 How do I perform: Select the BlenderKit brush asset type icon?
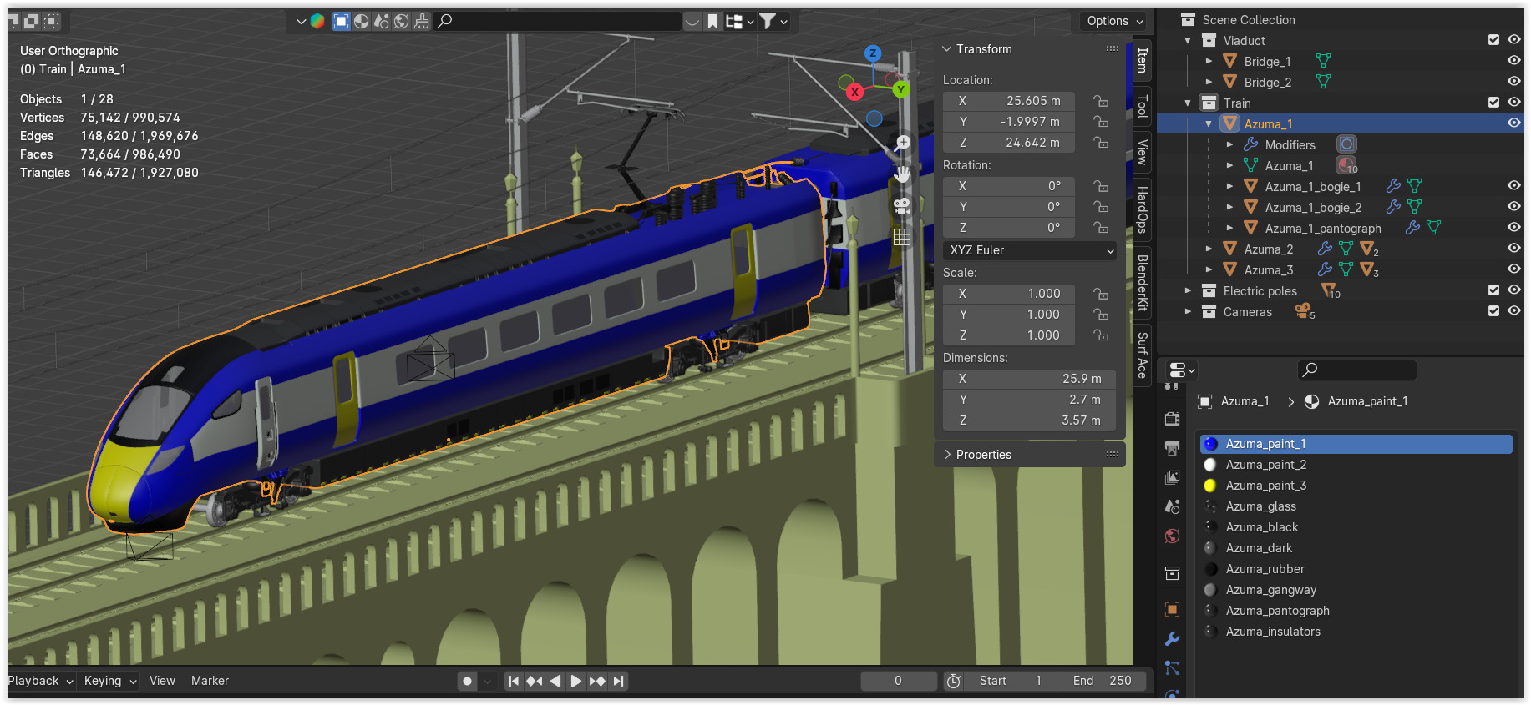422,21
